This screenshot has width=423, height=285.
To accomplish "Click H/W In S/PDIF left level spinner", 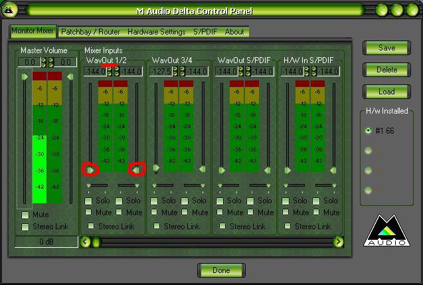I will pyautogui.click(x=307, y=72).
